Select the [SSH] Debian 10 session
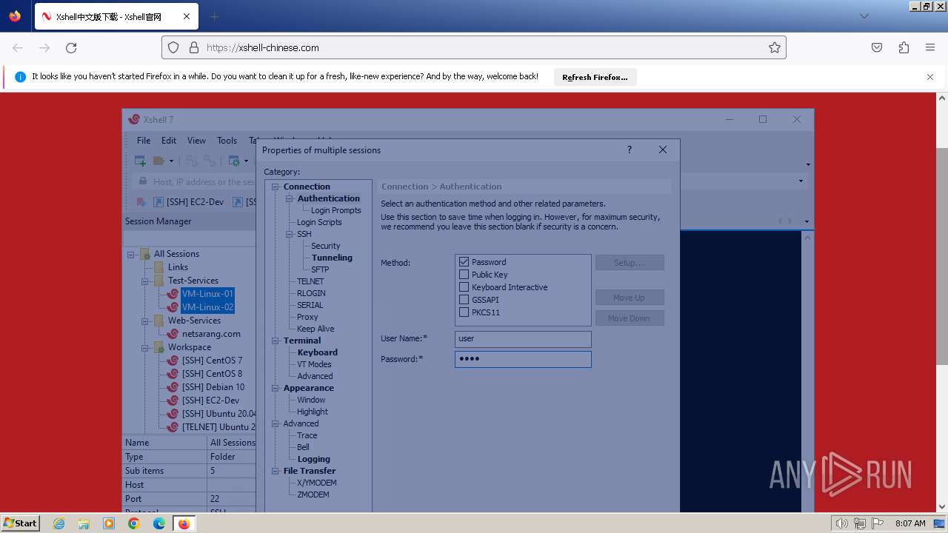The height and width of the screenshot is (533, 948). [x=213, y=387]
